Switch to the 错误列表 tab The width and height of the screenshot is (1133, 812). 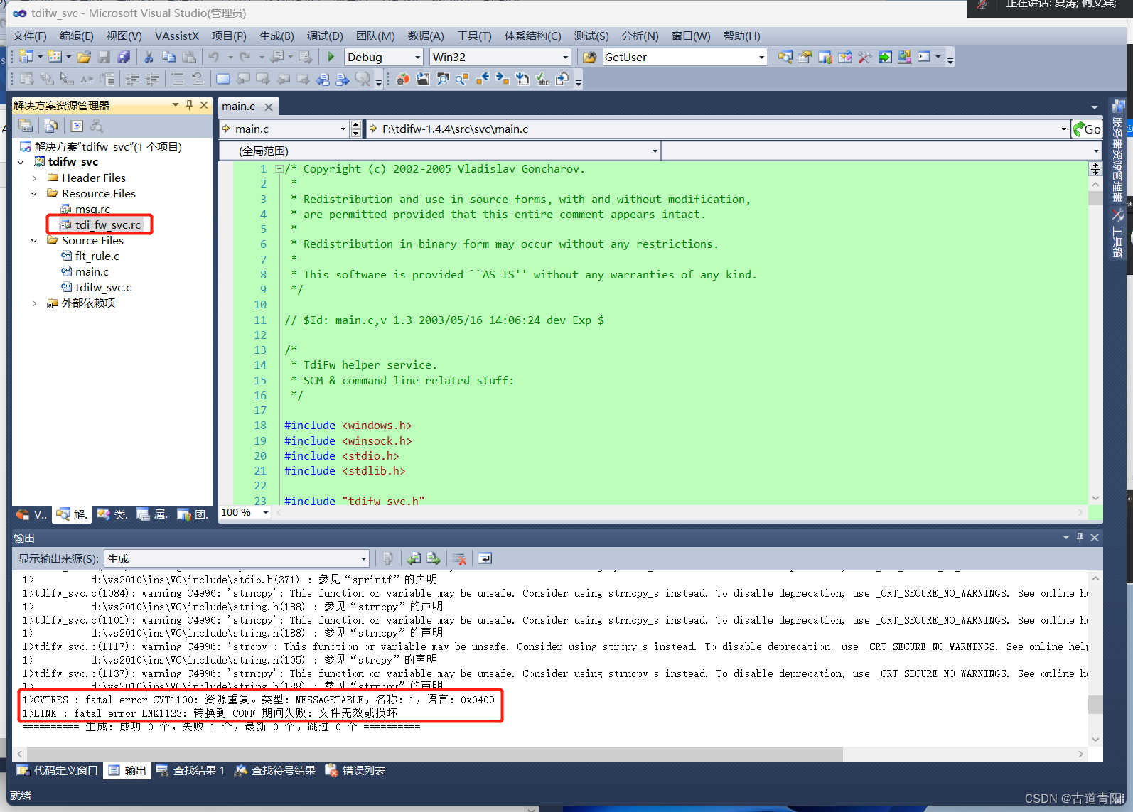click(x=355, y=770)
